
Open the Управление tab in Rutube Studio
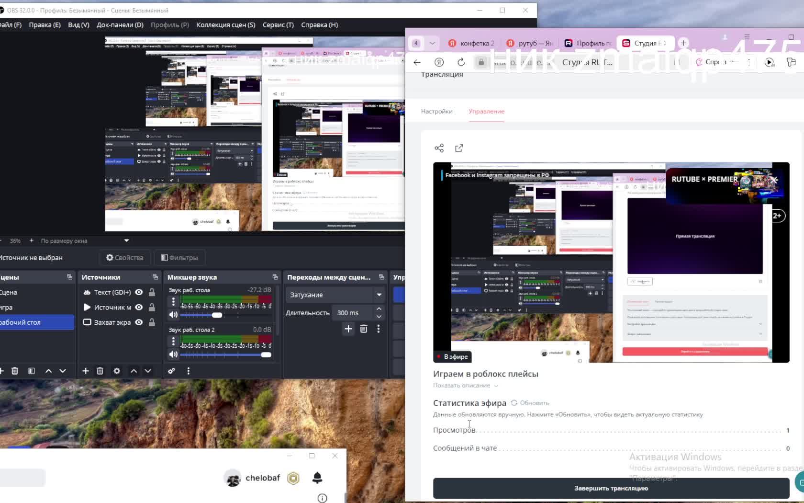click(x=486, y=111)
